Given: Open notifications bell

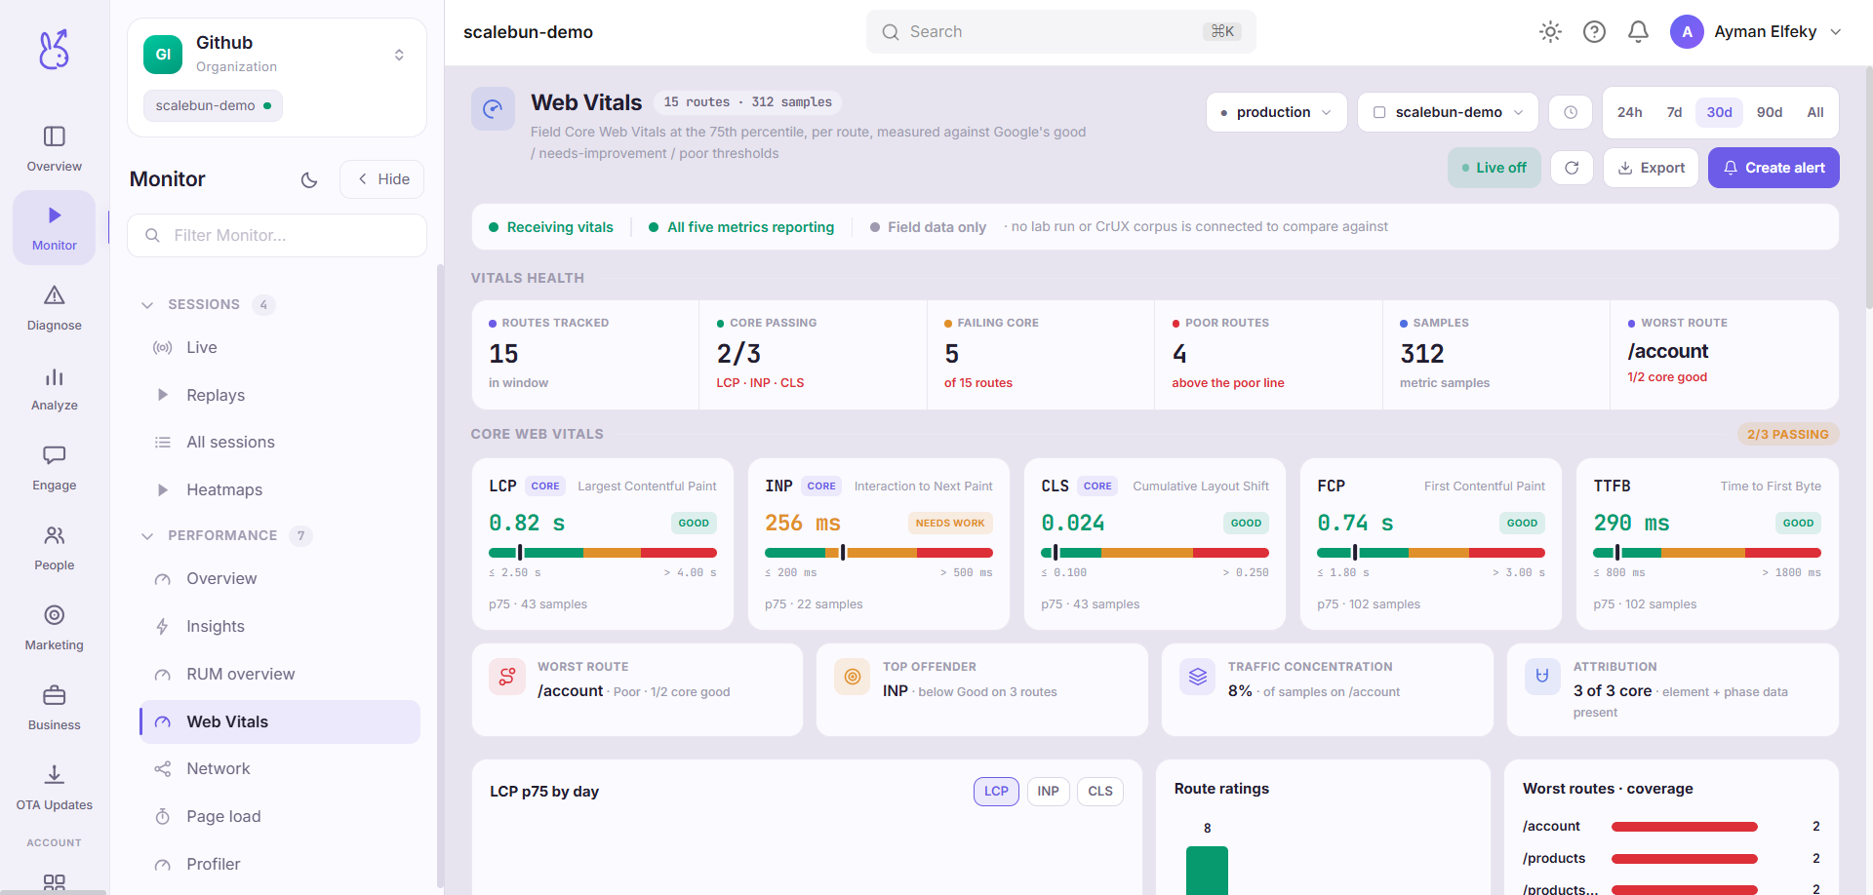Looking at the screenshot, I should 1638,32.
